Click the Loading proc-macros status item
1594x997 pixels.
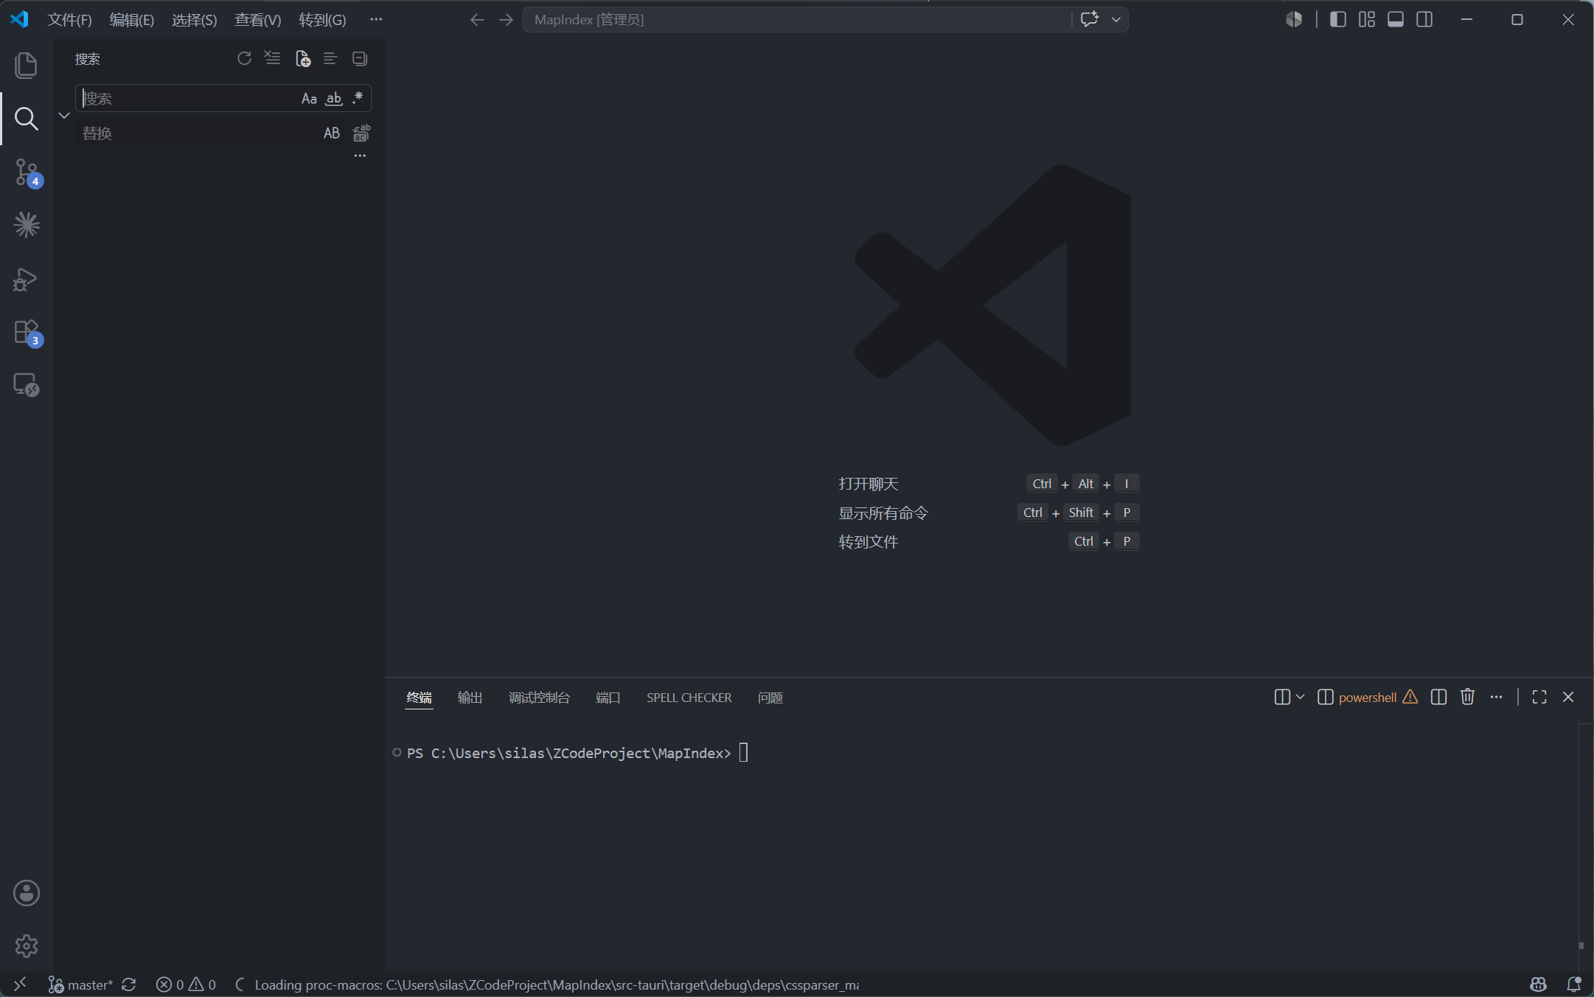point(546,984)
